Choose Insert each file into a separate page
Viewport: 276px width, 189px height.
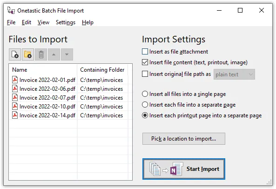145,105
